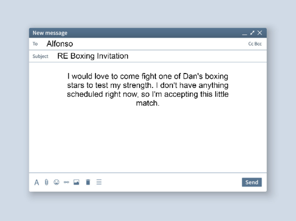Insert a hyperlink using the chain icon
Viewport: 296px width, 221px height.
pyautogui.click(x=66, y=182)
